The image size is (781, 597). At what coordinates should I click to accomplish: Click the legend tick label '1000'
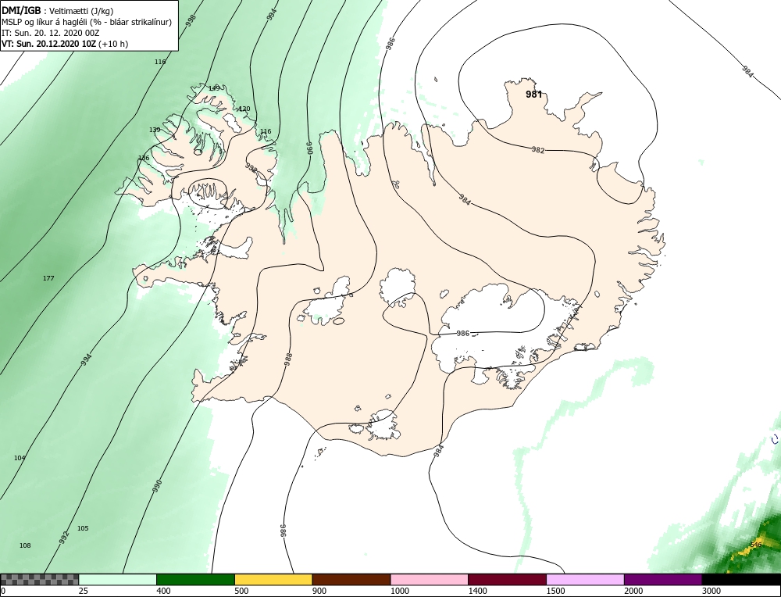pos(399,591)
